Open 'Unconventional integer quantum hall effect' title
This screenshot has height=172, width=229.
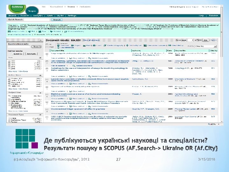pyautogui.click(x=78, y=109)
